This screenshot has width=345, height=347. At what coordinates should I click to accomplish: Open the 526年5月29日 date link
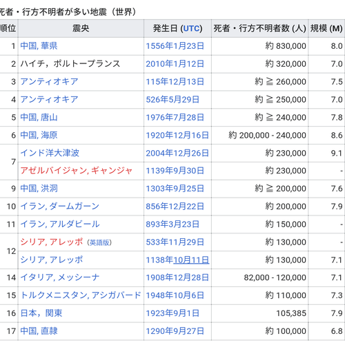[172, 99]
